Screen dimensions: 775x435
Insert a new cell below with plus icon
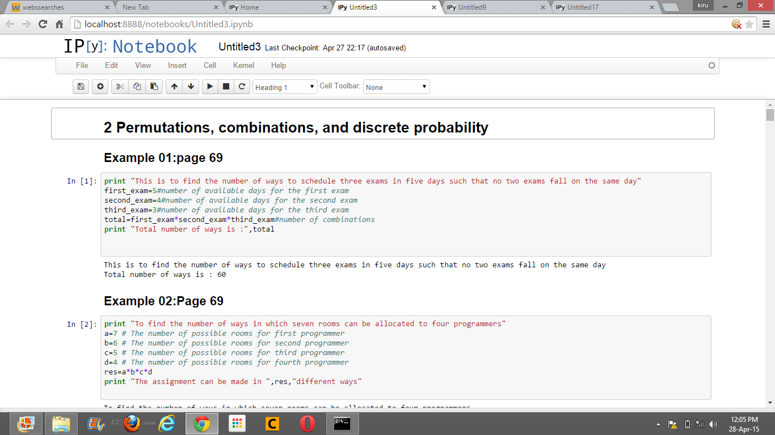(x=100, y=87)
